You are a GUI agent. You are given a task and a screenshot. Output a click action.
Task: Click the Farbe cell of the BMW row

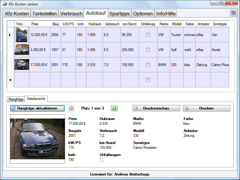point(189,65)
